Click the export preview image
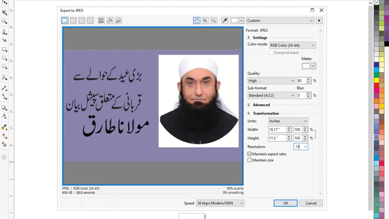Image resolution: width=389 pixels, height=219 pixels. click(x=153, y=106)
